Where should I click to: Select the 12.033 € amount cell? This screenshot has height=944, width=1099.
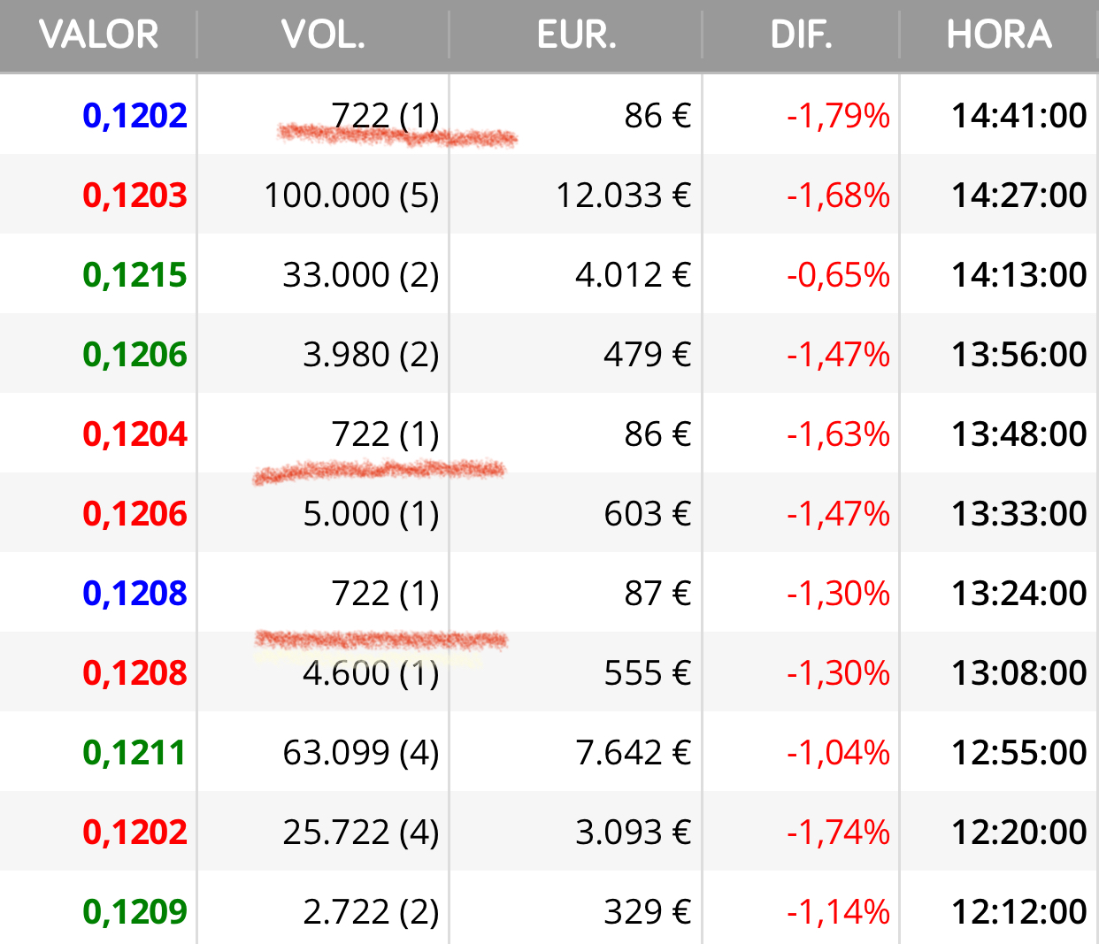[x=623, y=196]
